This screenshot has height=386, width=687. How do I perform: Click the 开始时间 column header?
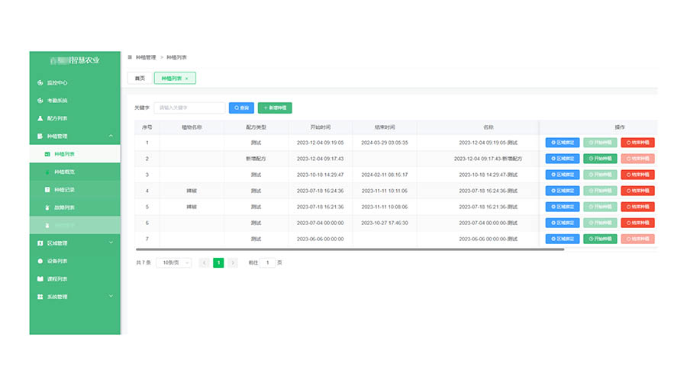321,127
